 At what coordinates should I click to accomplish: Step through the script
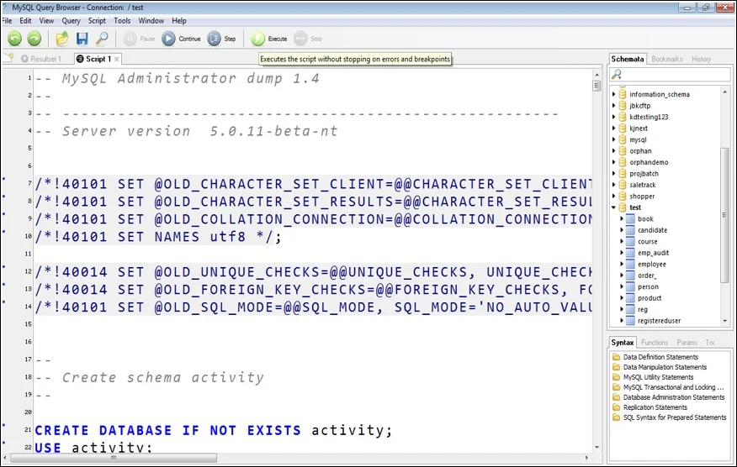click(221, 39)
